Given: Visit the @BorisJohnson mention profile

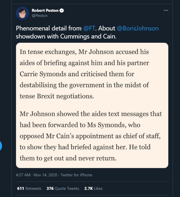Looking at the screenshot, I should (138, 28).
